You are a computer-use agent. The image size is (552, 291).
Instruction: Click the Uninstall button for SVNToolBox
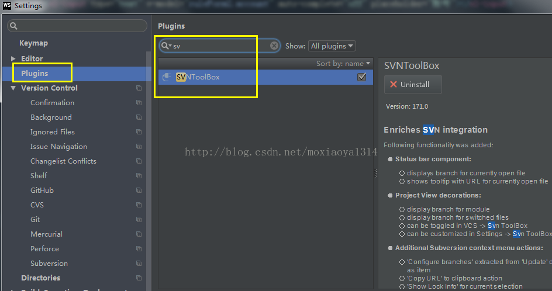coord(413,85)
